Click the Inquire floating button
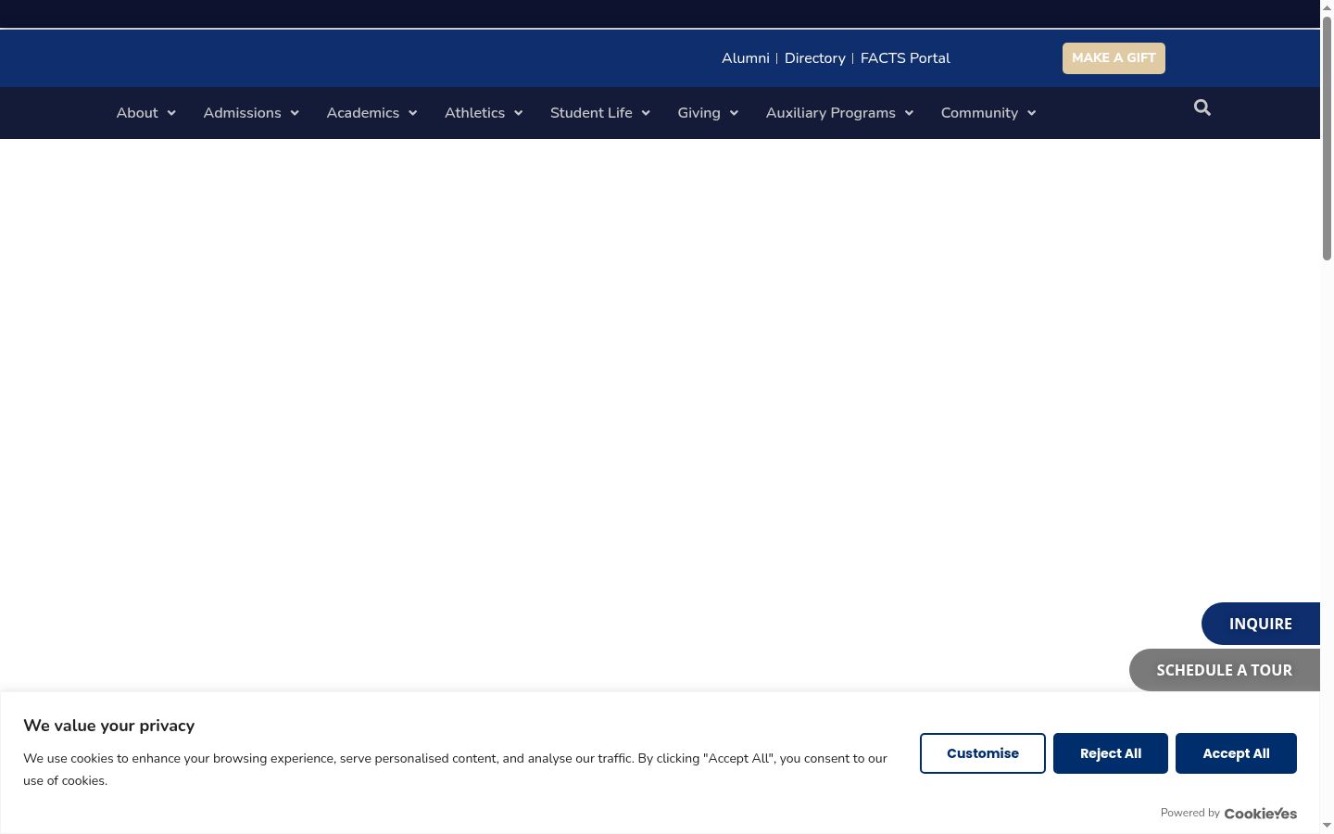 1261,624
